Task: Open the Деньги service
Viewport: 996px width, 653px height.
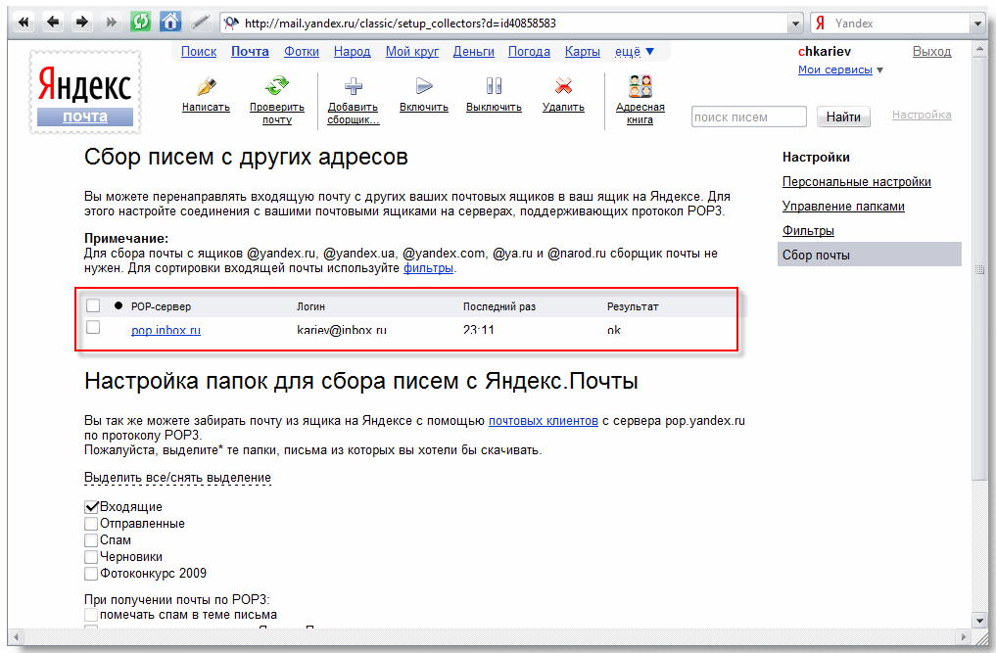Action: click(x=473, y=52)
